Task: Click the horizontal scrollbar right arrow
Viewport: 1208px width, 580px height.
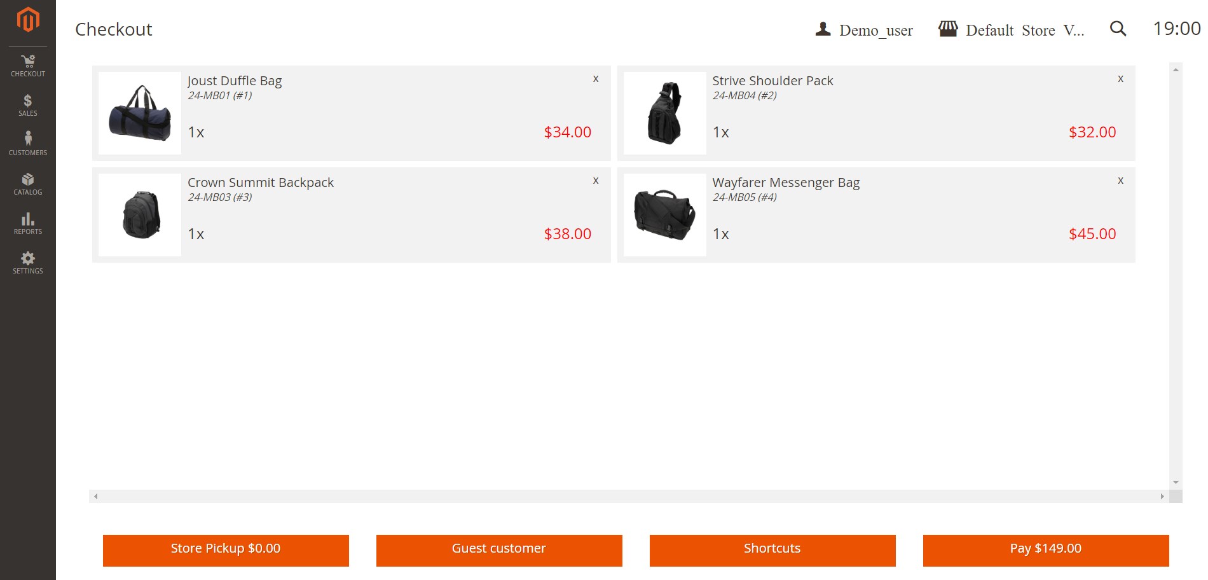Action: 1162,497
